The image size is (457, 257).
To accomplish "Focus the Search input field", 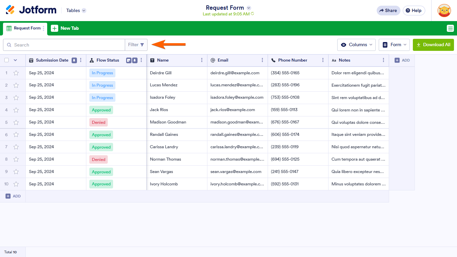I will 64,45.
